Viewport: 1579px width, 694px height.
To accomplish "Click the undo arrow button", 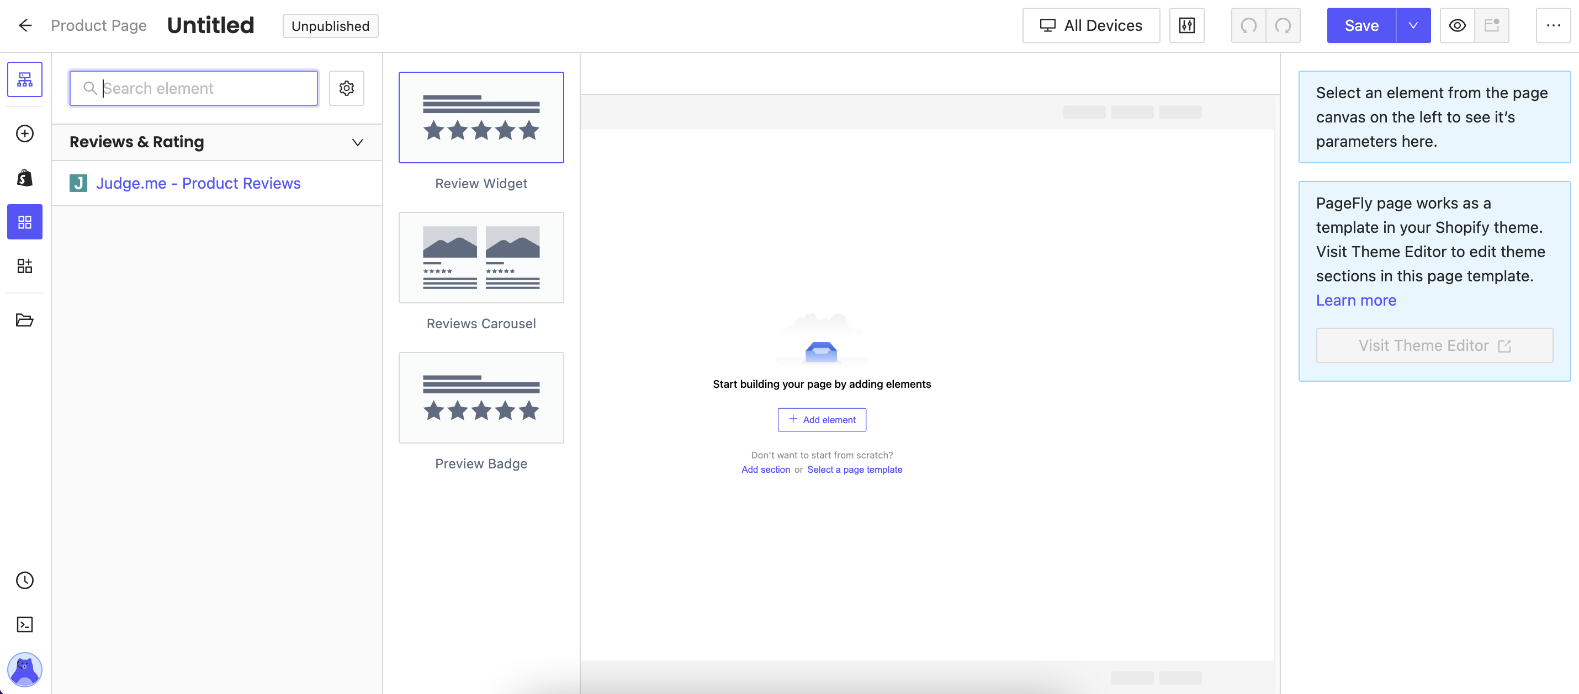I will point(1248,26).
